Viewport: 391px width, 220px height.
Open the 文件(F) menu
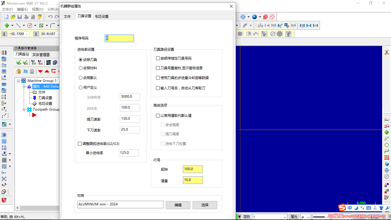pos(7,9)
